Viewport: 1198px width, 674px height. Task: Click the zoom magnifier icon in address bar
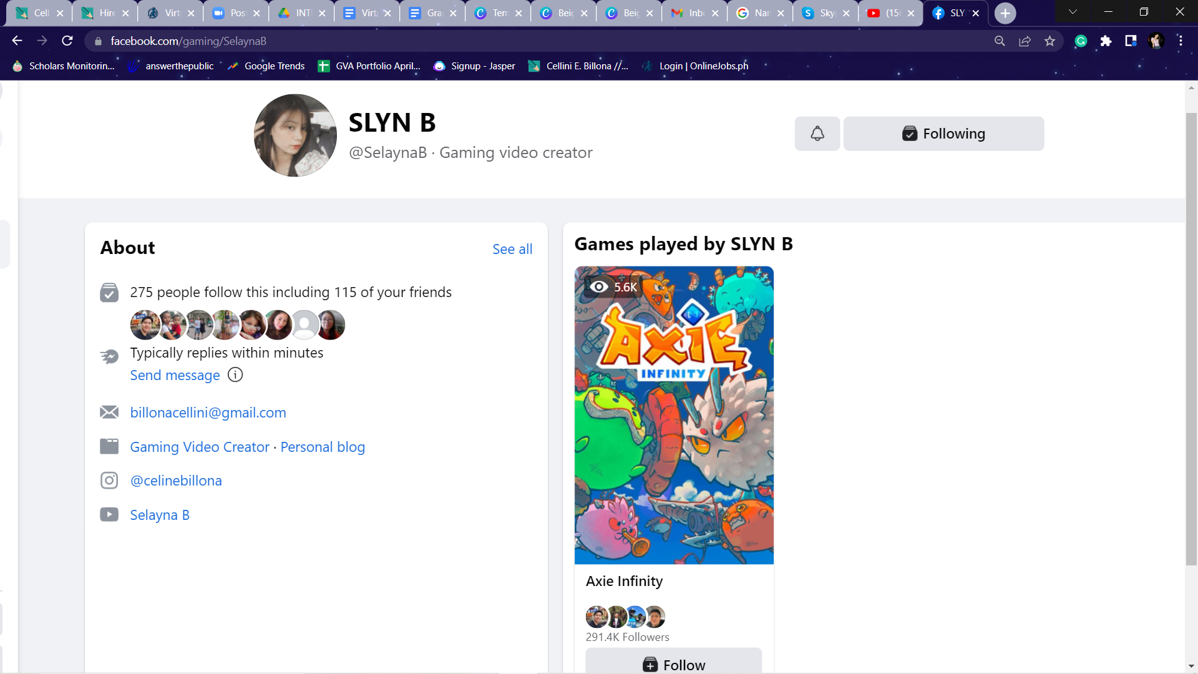[x=1000, y=41]
